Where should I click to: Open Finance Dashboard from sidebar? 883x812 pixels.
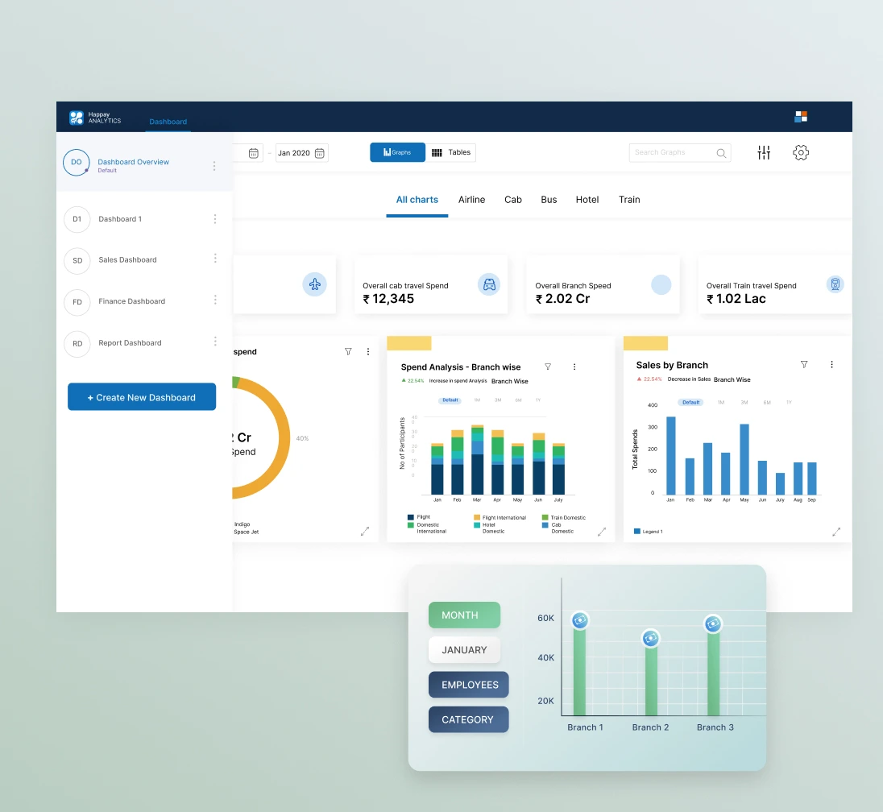pyautogui.click(x=131, y=301)
